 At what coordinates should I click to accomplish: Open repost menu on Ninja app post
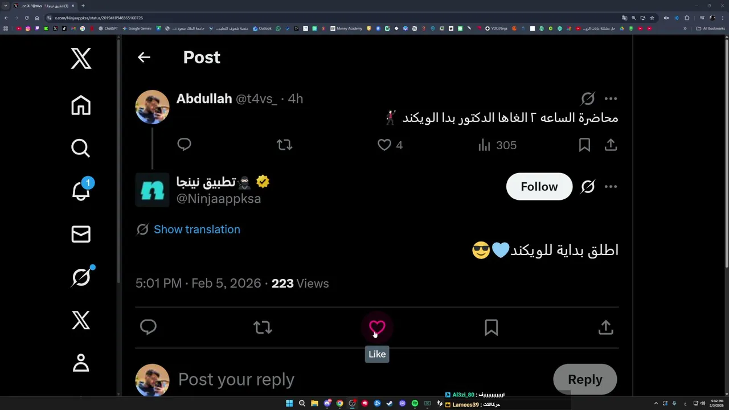[x=263, y=327]
